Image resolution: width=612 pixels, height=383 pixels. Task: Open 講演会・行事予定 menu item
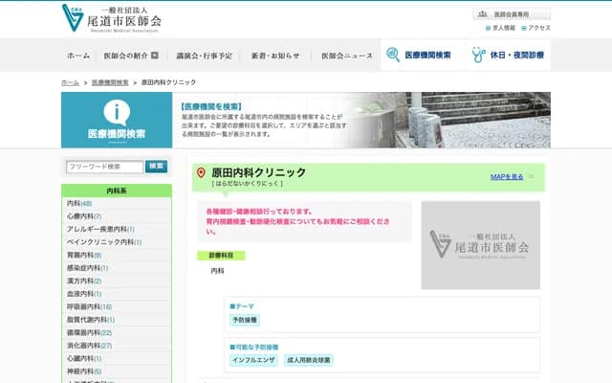click(204, 56)
